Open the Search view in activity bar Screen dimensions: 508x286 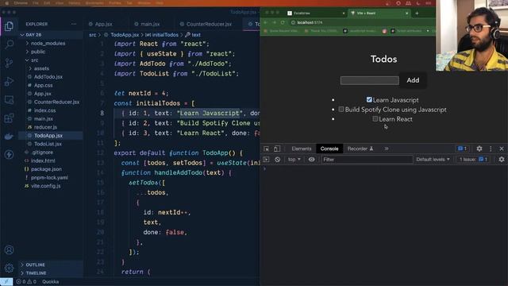(9, 44)
